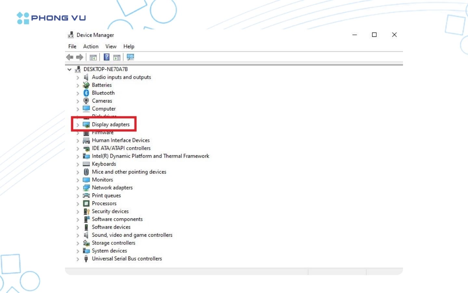Click the Back arrow toolbar icon
468x293 pixels.
point(70,57)
